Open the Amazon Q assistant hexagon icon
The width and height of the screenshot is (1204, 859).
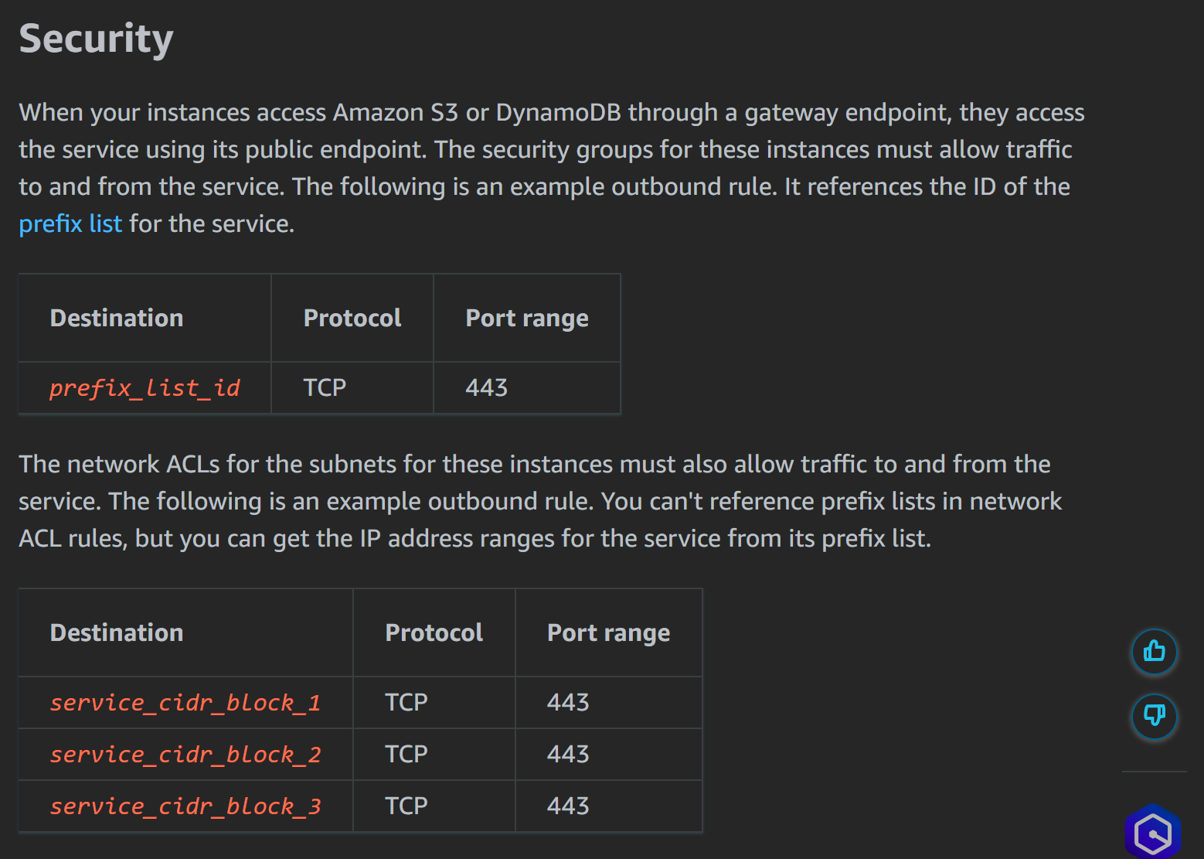coord(1153,833)
